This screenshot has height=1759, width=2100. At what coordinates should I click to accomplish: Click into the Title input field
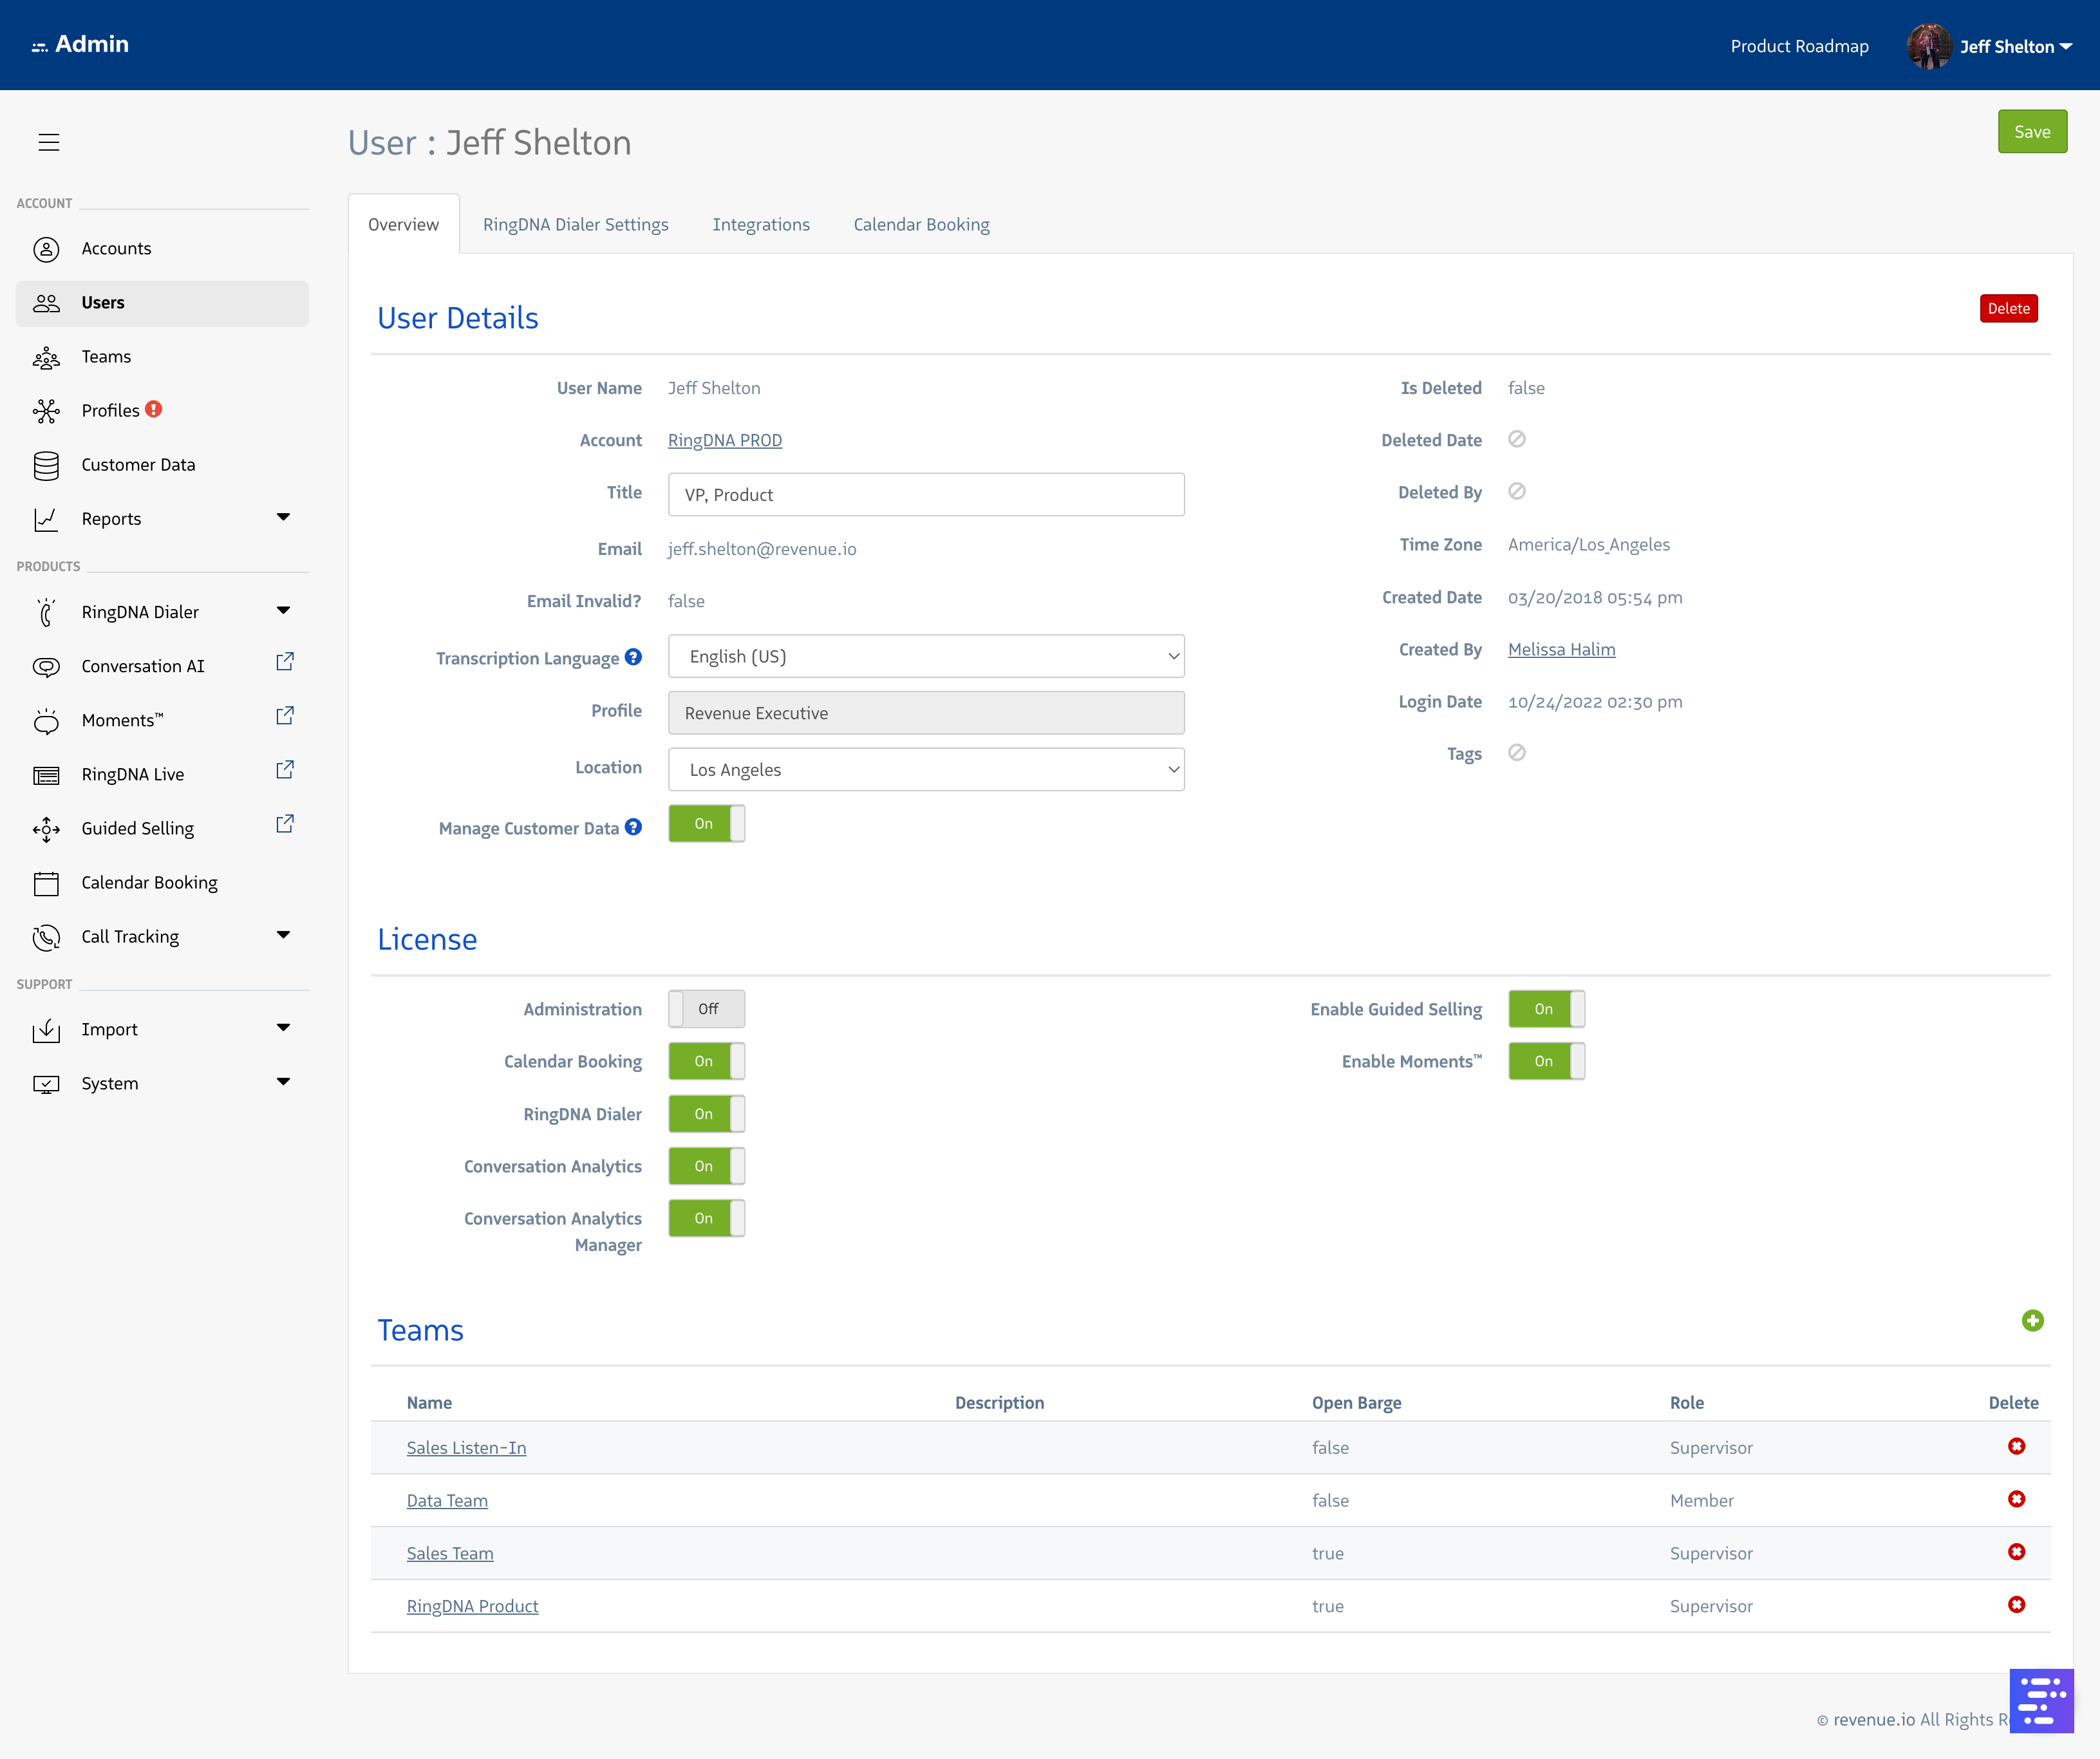(926, 495)
